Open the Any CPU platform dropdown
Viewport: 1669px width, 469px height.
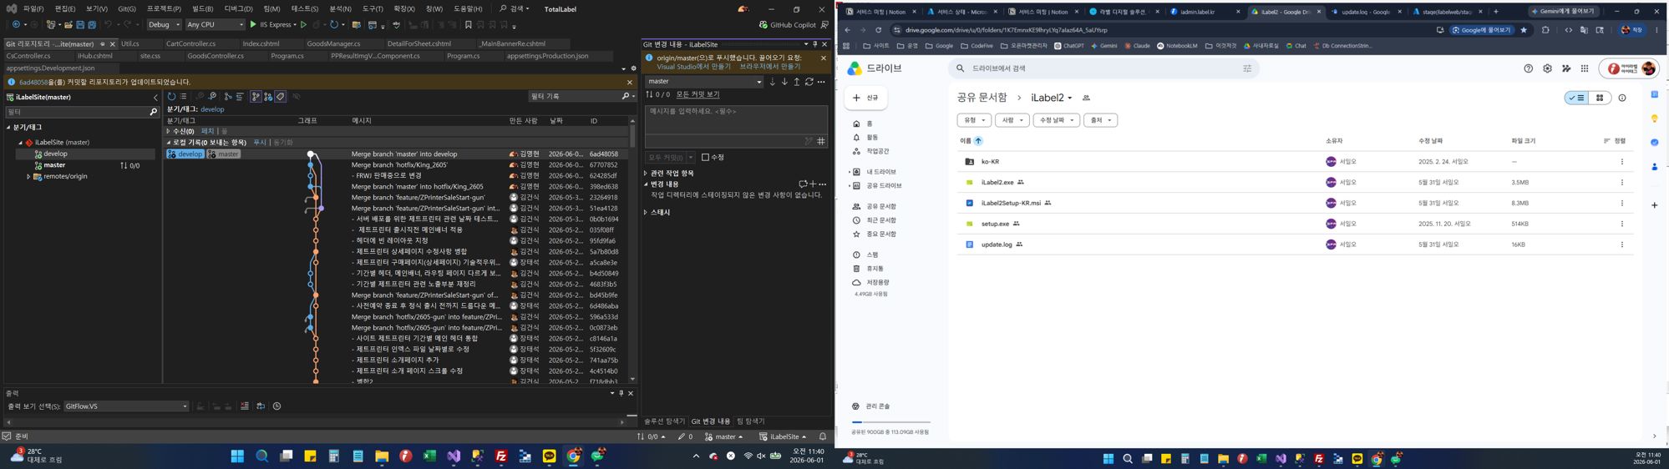[215, 25]
